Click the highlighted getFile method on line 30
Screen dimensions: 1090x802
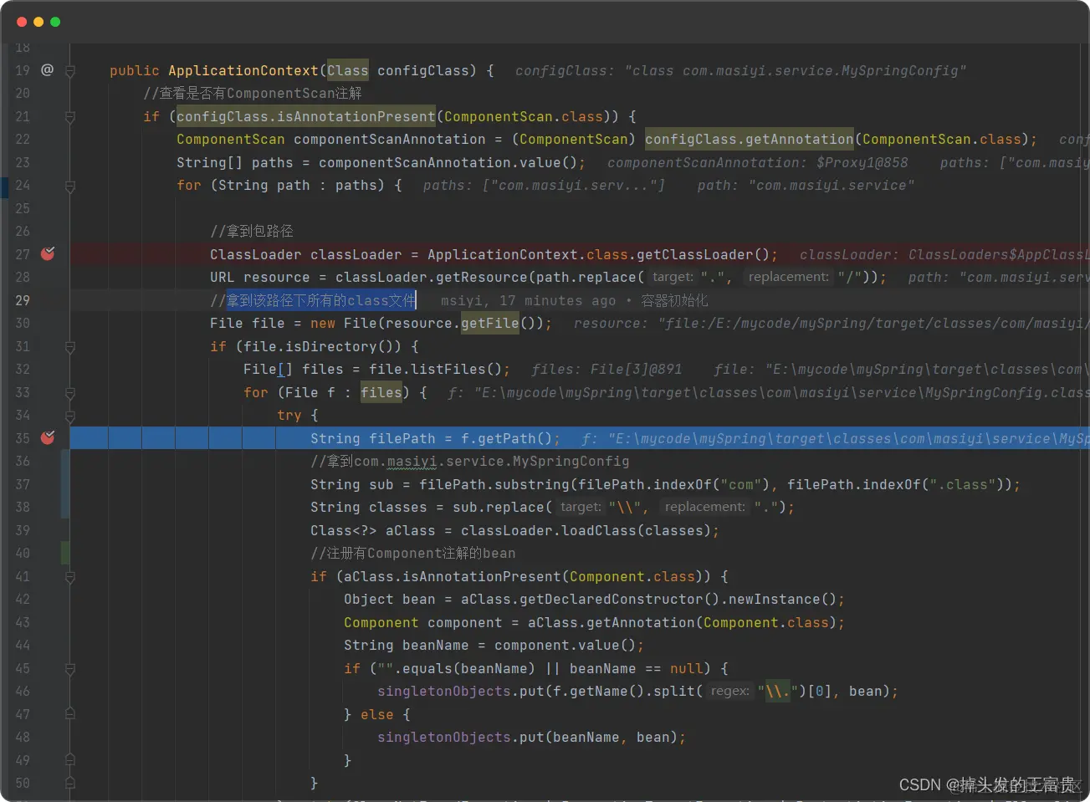(x=490, y=323)
